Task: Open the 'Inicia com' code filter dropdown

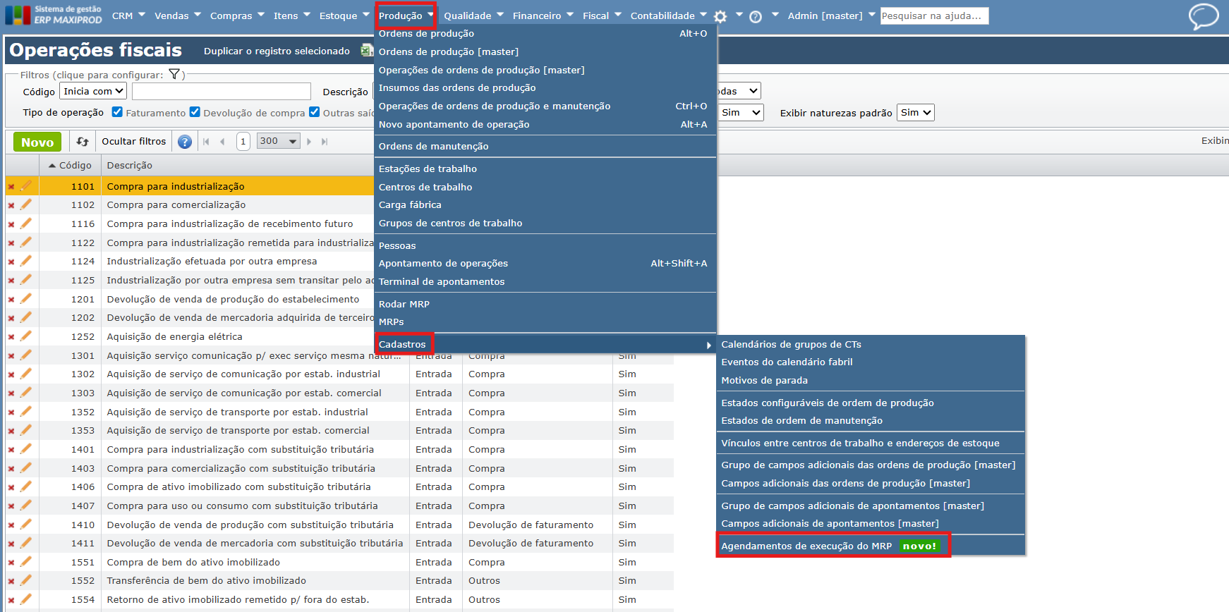Action: (x=93, y=91)
